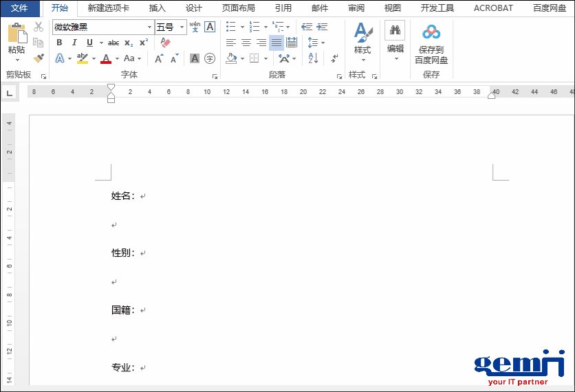Click the 样式 styles button

[x=362, y=40]
